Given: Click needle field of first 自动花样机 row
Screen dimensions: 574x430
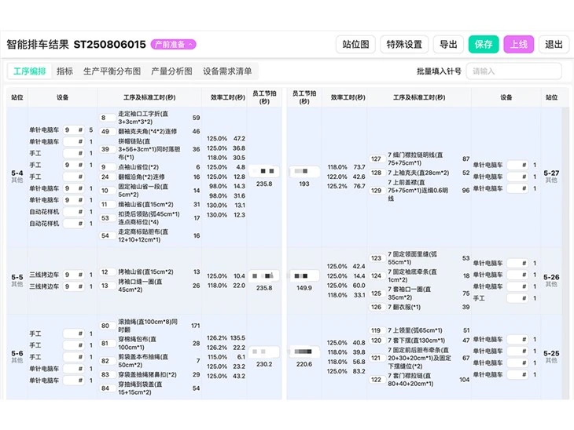Looking at the screenshot, I should [x=74, y=212].
